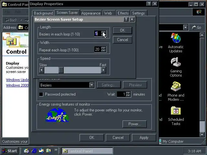Increase Repeat each loop spinner value

click(x=103, y=48)
